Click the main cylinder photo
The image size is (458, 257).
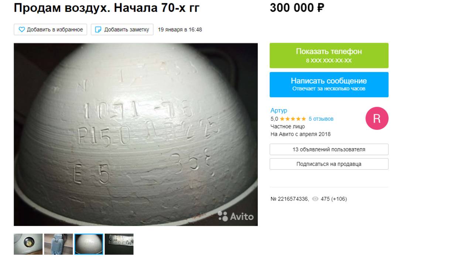coord(136,134)
